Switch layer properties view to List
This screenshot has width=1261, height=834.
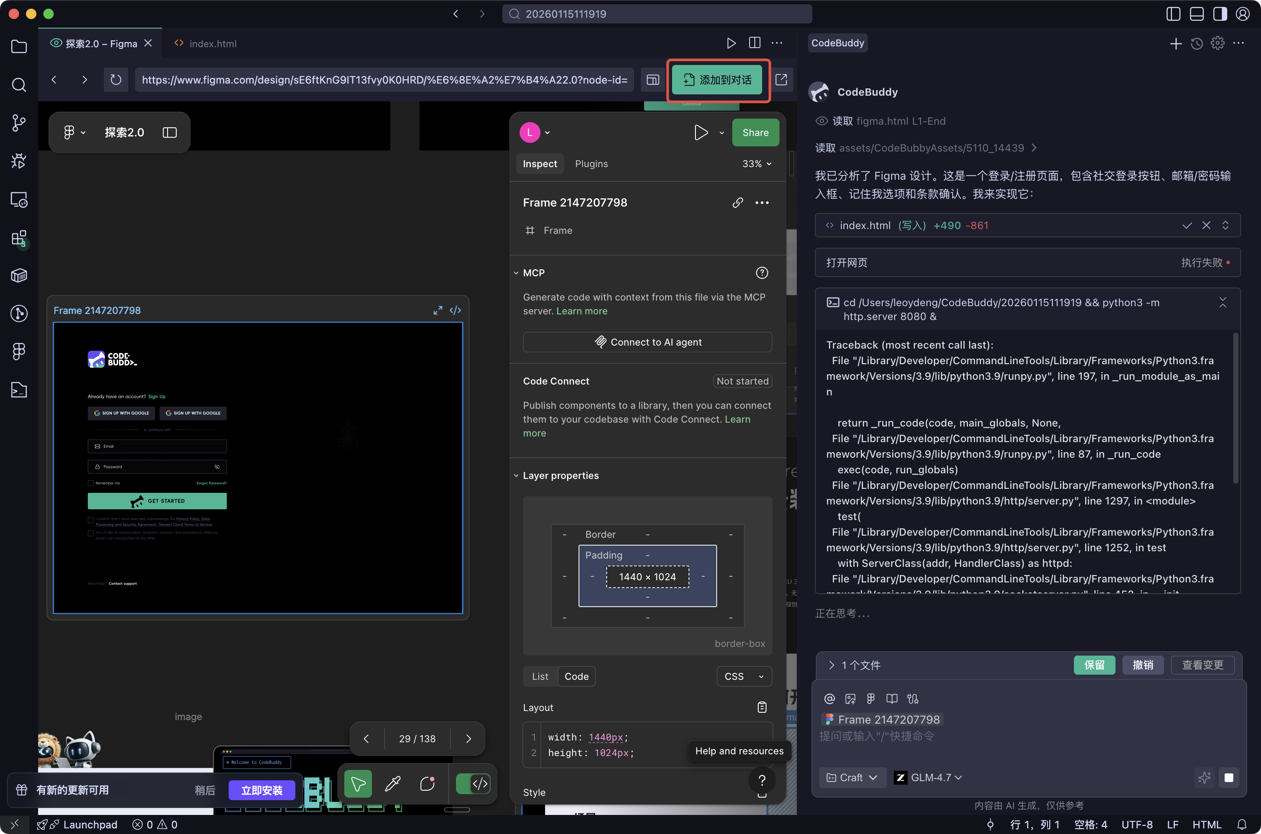[x=540, y=676]
